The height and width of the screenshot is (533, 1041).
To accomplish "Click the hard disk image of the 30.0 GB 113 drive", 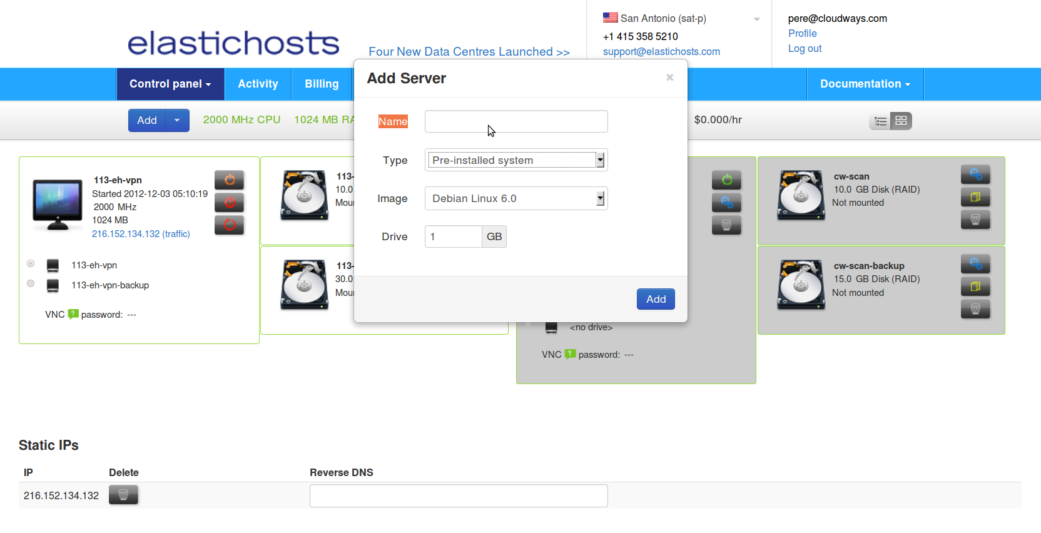I will click(x=304, y=285).
